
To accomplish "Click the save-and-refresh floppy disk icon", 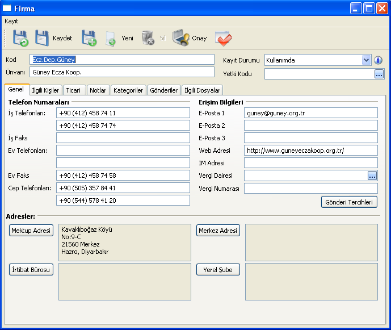I will (x=20, y=38).
